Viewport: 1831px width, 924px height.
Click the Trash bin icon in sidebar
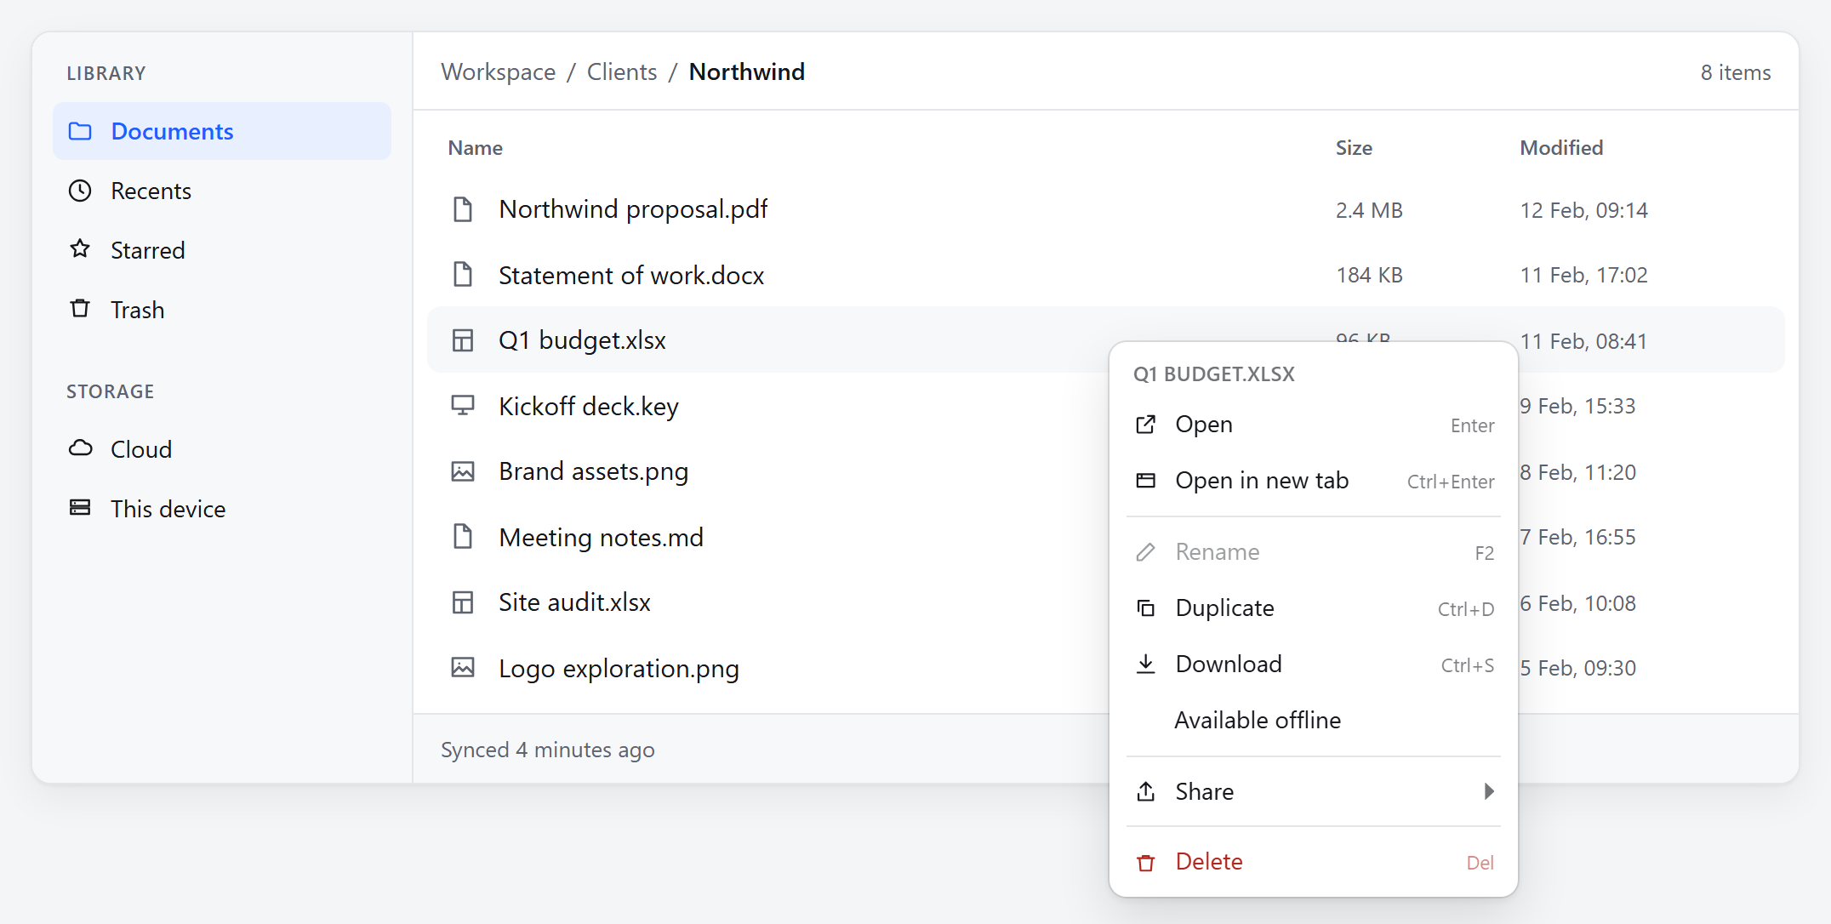pyautogui.click(x=80, y=309)
